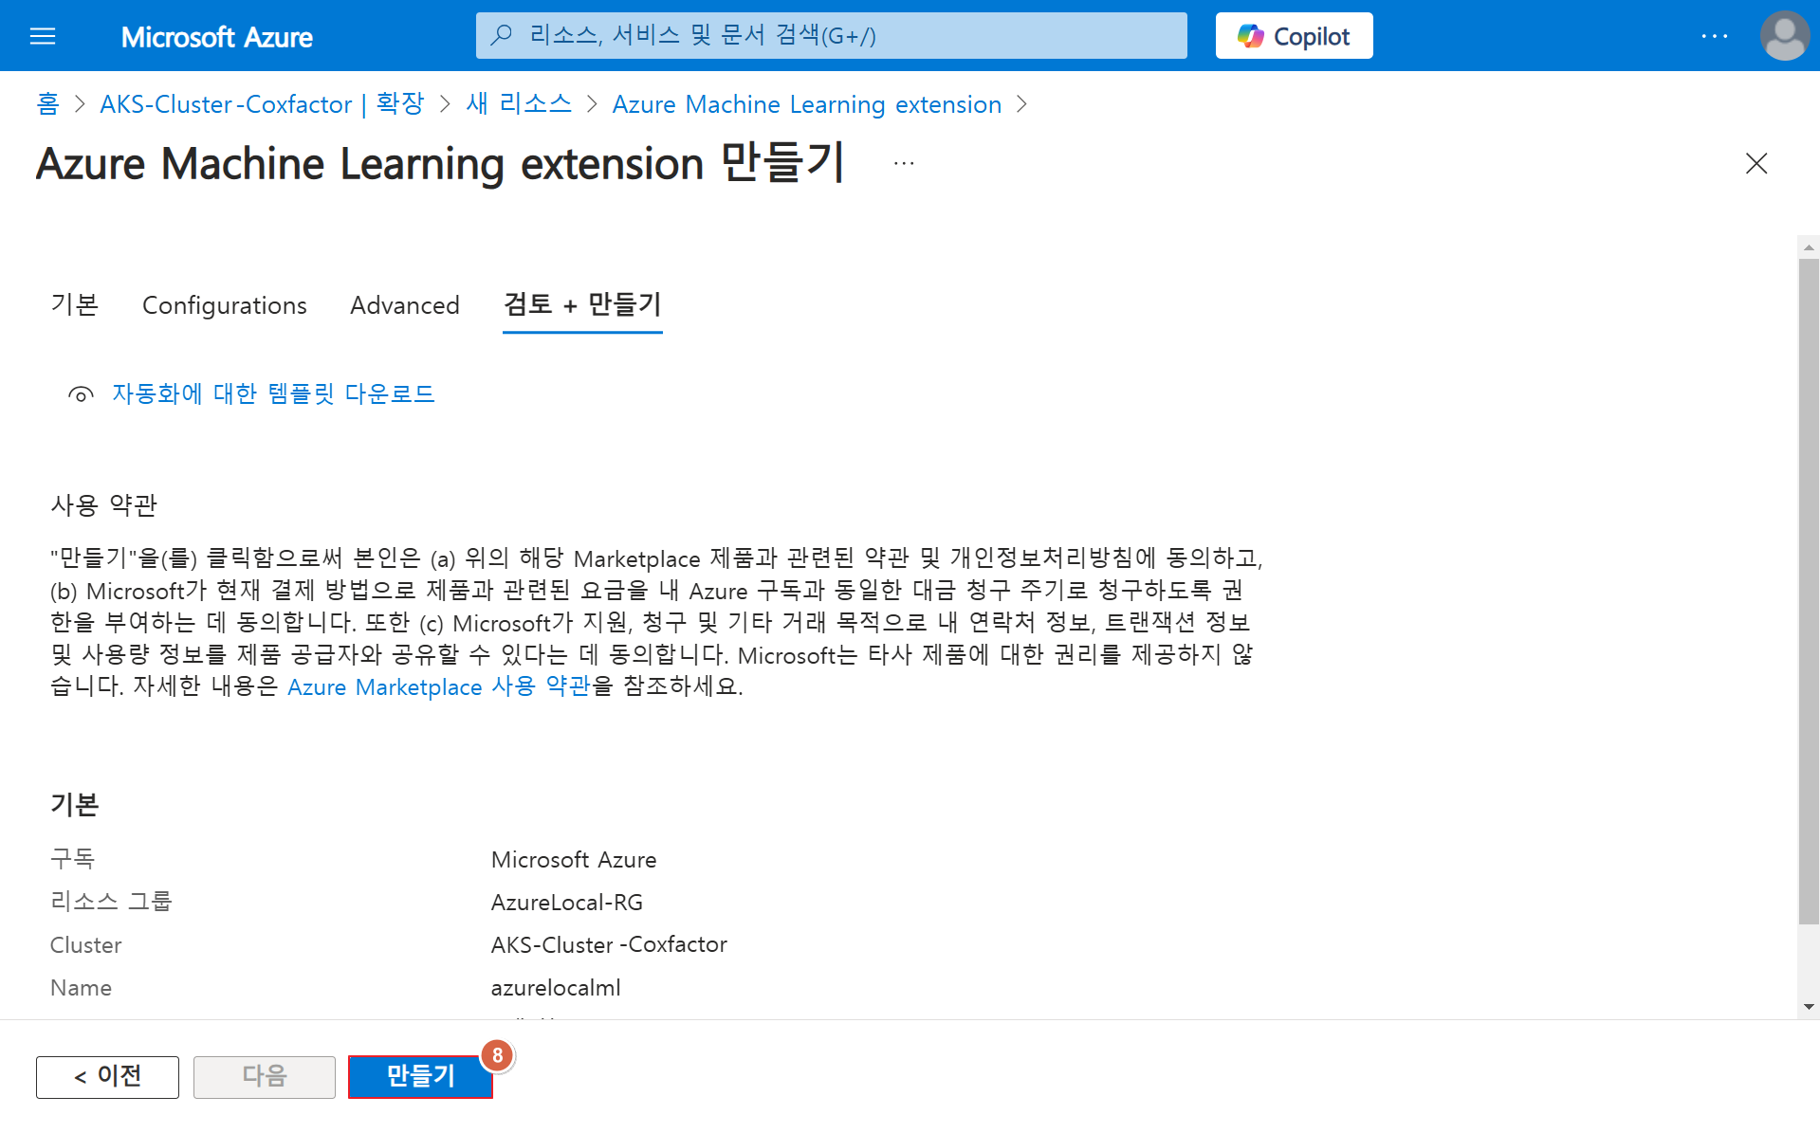The width and height of the screenshot is (1820, 1133).
Task: Switch to the Advanced tab
Action: pyautogui.click(x=405, y=304)
